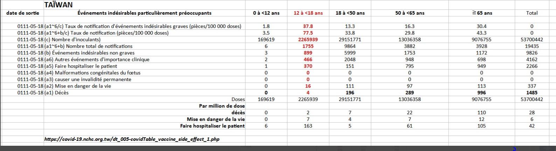
Task: Click "(a4) Malformations congénitales du fœtus" label
Action: 92,73
